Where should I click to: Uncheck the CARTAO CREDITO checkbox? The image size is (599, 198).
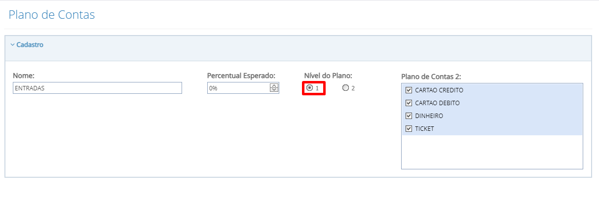tap(409, 90)
